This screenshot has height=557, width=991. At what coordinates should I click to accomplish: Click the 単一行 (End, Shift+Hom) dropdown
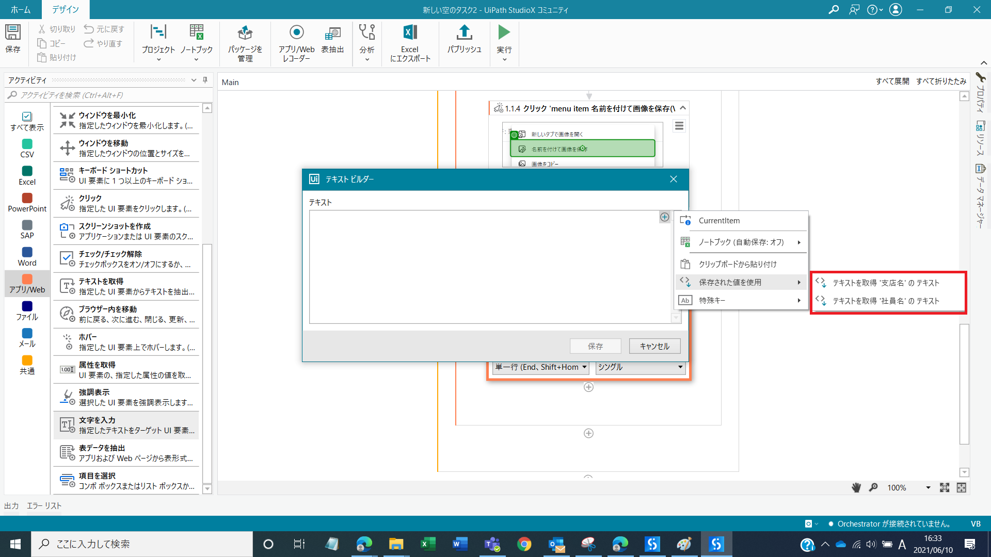coord(540,367)
